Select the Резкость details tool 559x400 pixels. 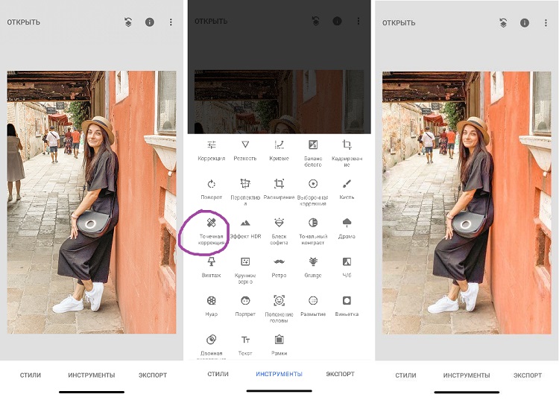pyautogui.click(x=245, y=151)
